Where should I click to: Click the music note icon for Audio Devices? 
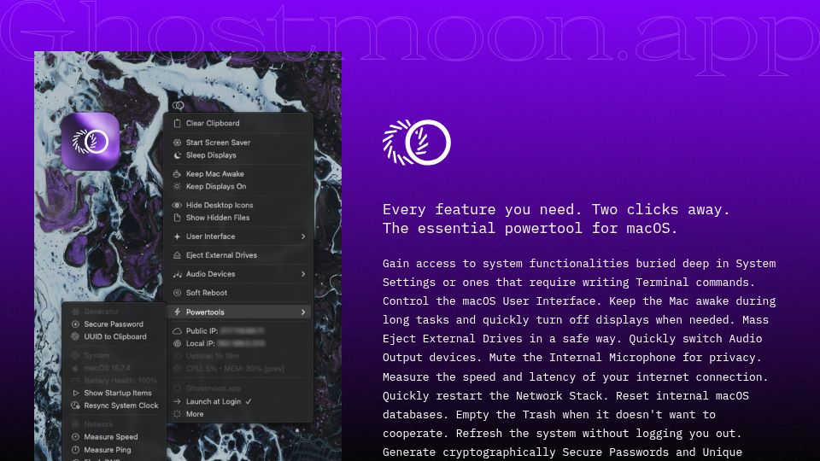pyautogui.click(x=178, y=274)
